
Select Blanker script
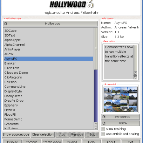pos(49,63)
